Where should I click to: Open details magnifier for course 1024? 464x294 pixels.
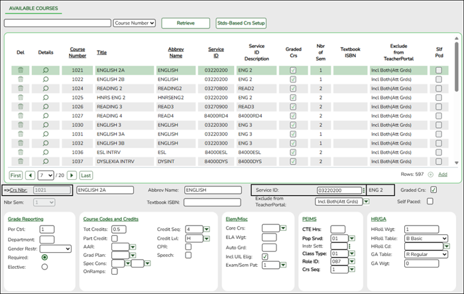[x=46, y=88]
